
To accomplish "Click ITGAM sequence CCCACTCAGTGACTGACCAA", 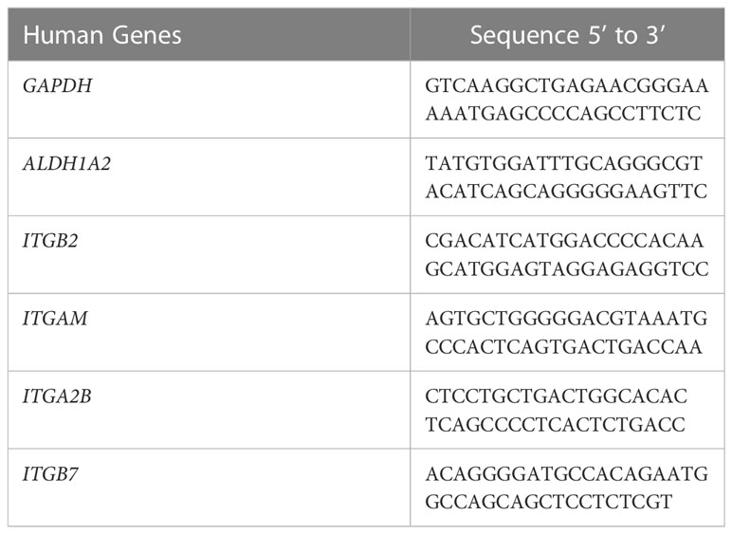I will click(x=563, y=347).
